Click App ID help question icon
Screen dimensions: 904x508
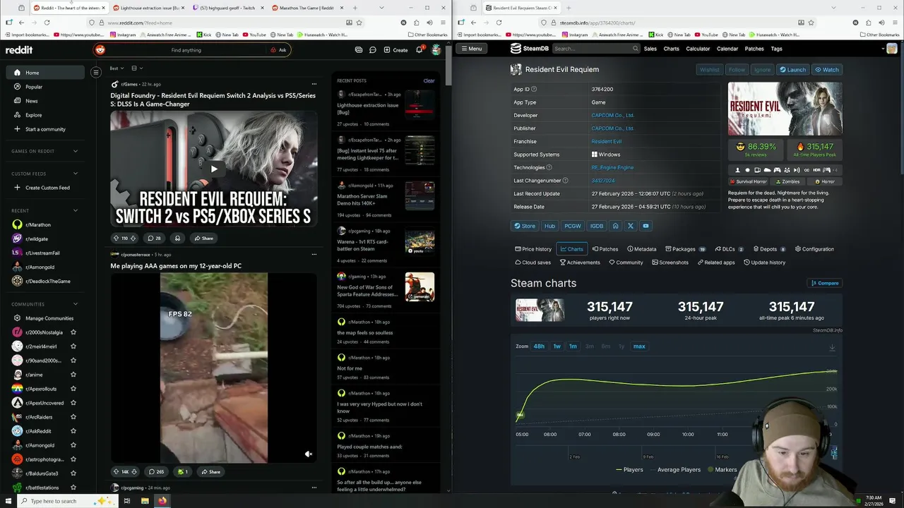[x=534, y=89]
